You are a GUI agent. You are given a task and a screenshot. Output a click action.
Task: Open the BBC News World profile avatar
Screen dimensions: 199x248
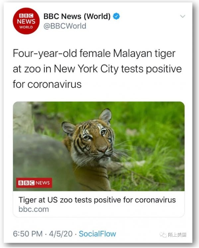click(26, 21)
